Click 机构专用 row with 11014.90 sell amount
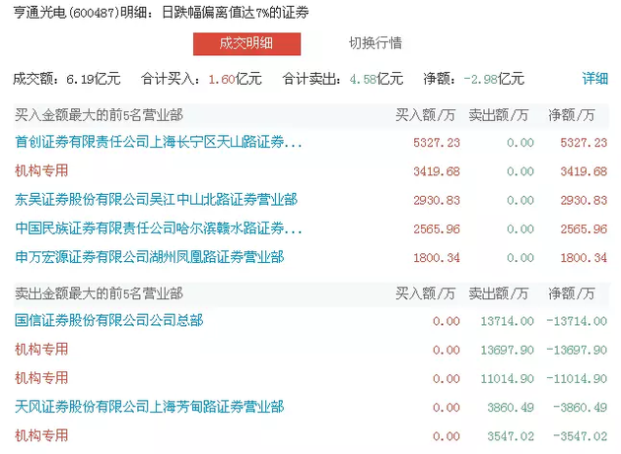Image resolution: width=621 pixels, height=454 pixels. (41, 377)
